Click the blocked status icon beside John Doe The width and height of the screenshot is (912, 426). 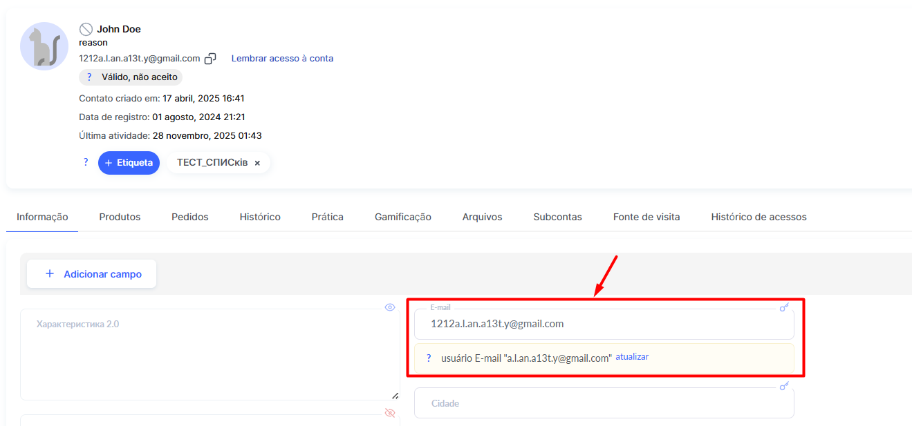coord(86,29)
